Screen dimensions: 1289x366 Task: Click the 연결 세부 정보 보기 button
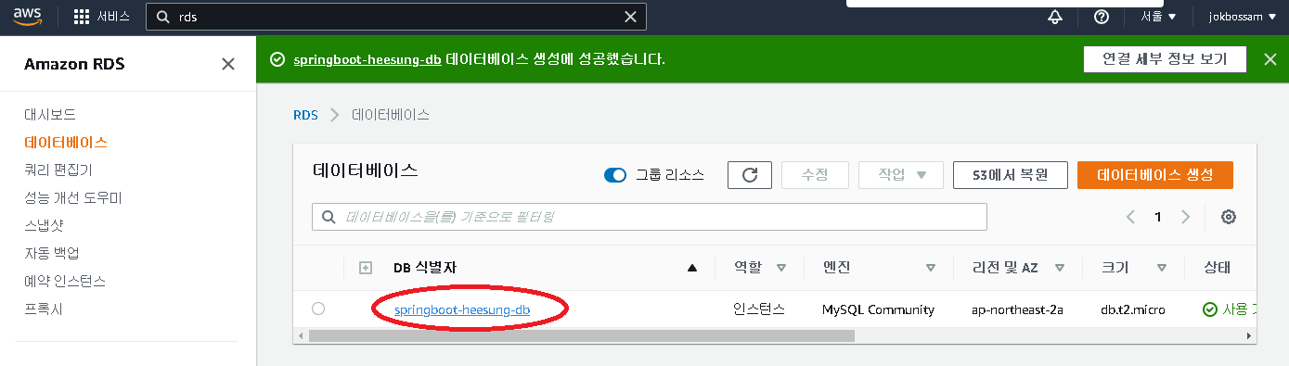[x=1165, y=58]
